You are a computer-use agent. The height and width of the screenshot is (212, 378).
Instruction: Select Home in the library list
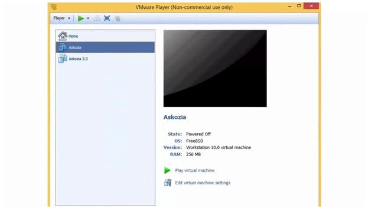tap(105, 36)
